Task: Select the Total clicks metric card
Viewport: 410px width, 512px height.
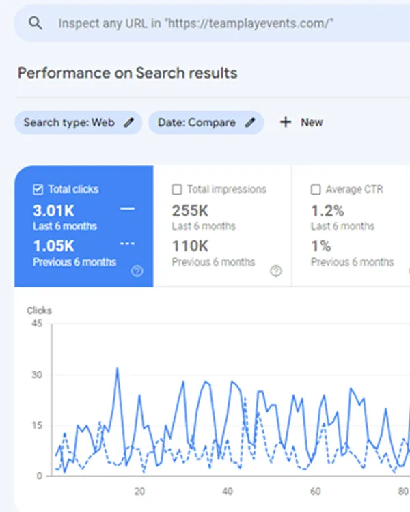Action: point(83,226)
